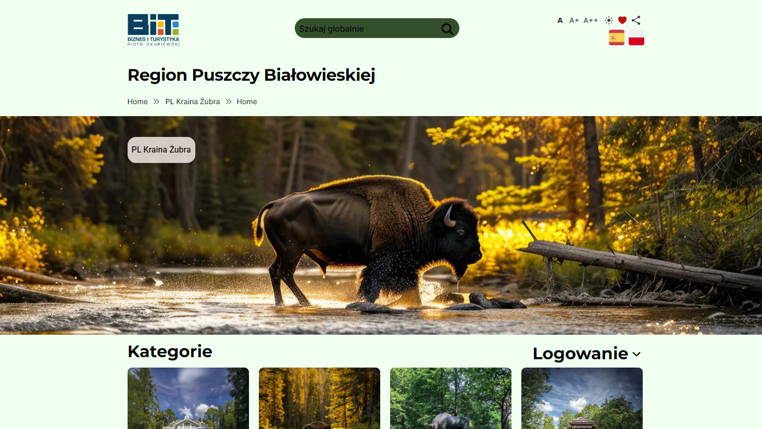Open PL Kraina Żubra breadcrumb link
Image resolution: width=762 pixels, height=429 pixels.
click(x=193, y=102)
